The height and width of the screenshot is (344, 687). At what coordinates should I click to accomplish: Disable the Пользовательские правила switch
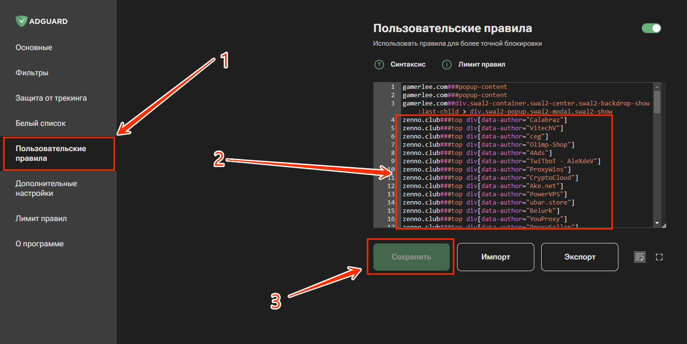click(652, 28)
